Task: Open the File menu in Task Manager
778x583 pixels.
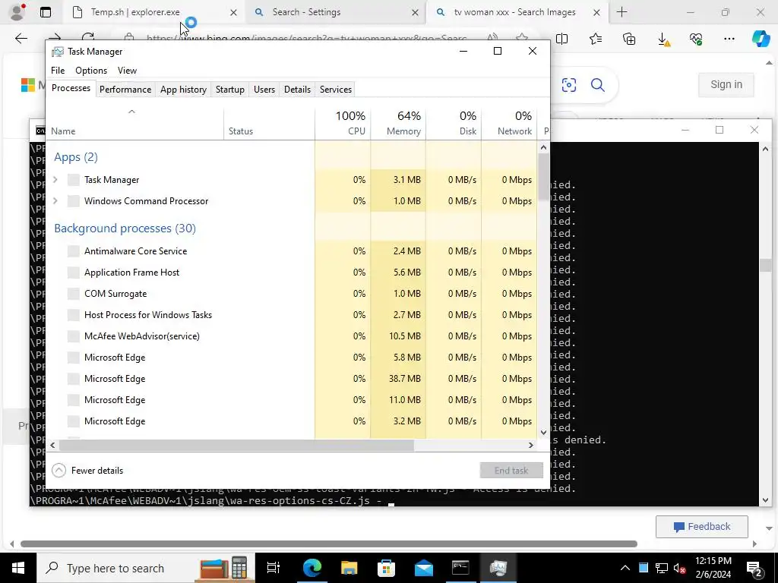Action: 58,71
